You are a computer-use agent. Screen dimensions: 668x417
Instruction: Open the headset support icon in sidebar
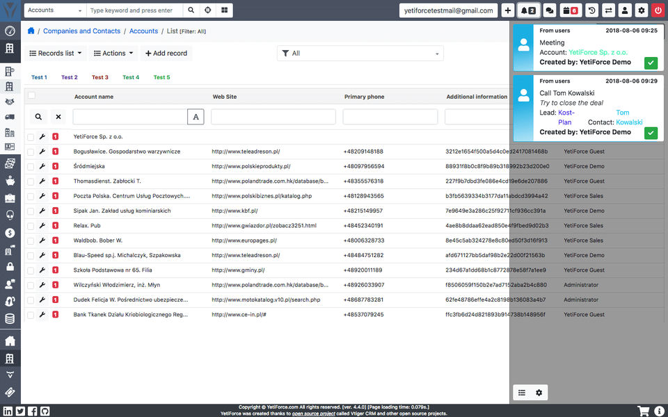pyautogui.click(x=10, y=215)
